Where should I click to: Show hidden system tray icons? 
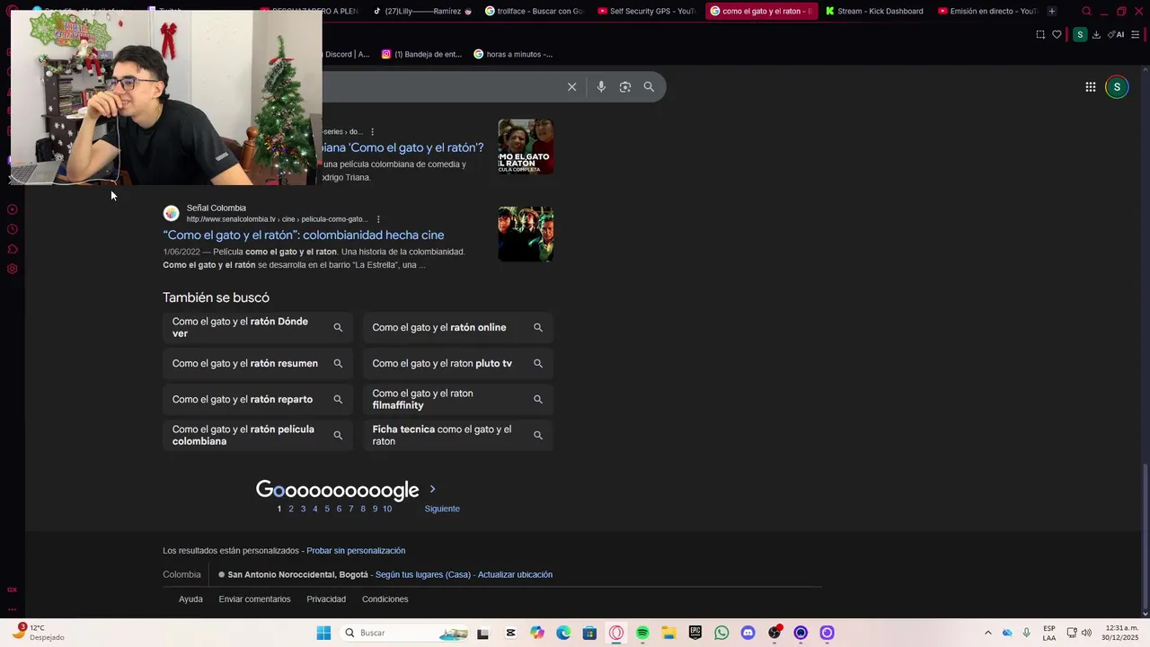(x=987, y=633)
